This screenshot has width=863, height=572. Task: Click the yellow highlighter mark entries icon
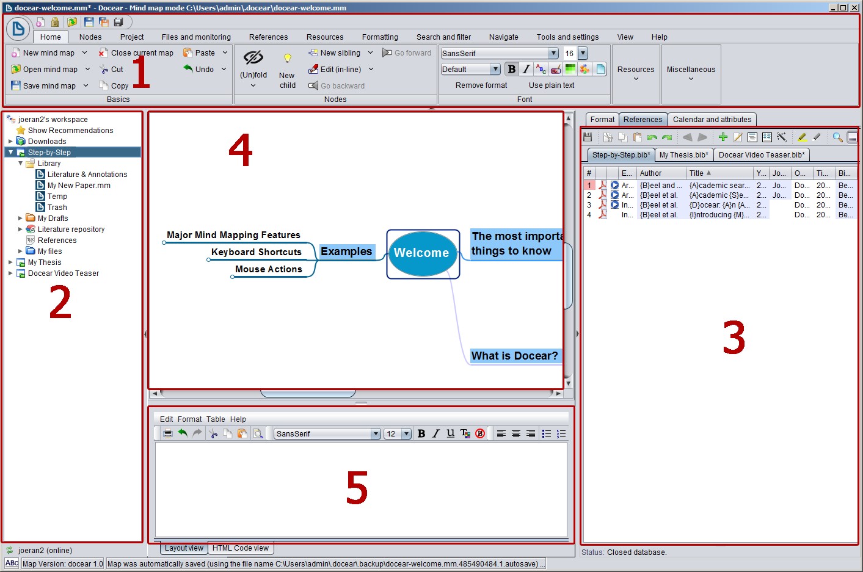(802, 137)
